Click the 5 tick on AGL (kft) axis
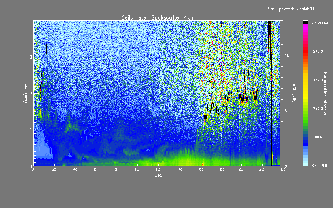333x208 pixels. (x=286, y=111)
